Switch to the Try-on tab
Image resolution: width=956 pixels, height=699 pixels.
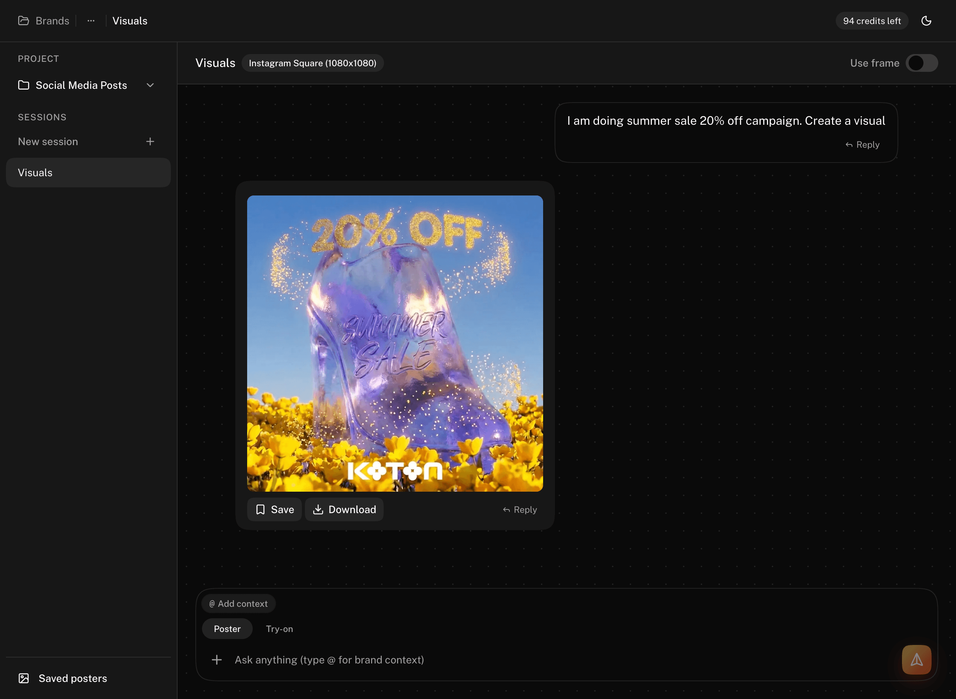point(279,629)
